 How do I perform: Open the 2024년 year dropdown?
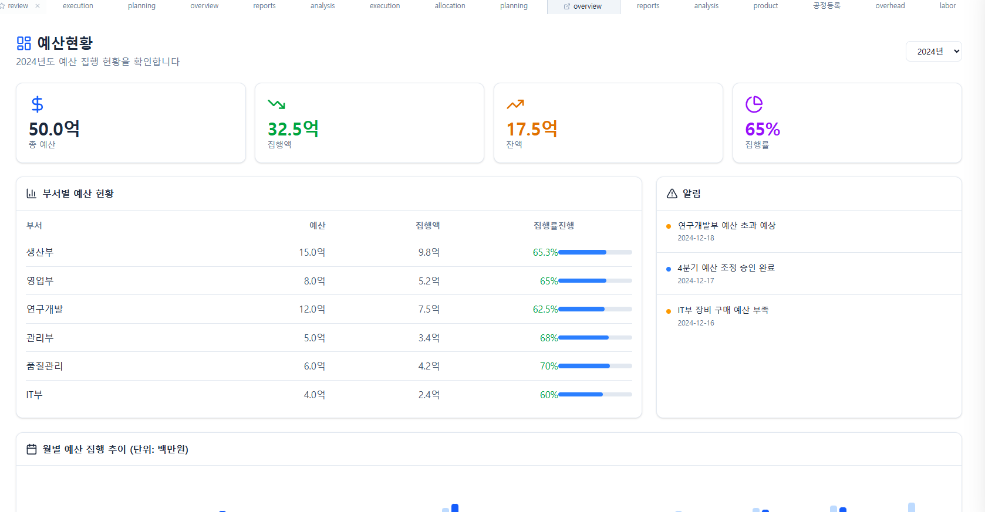[933, 52]
